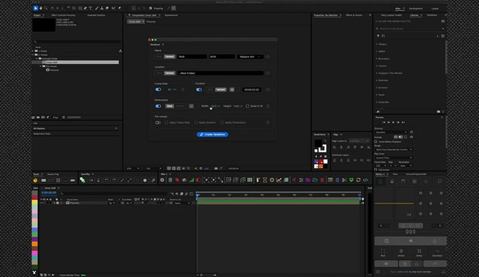Select the Precomp layer in timeline
The width and height of the screenshot is (479, 277).
point(74,203)
